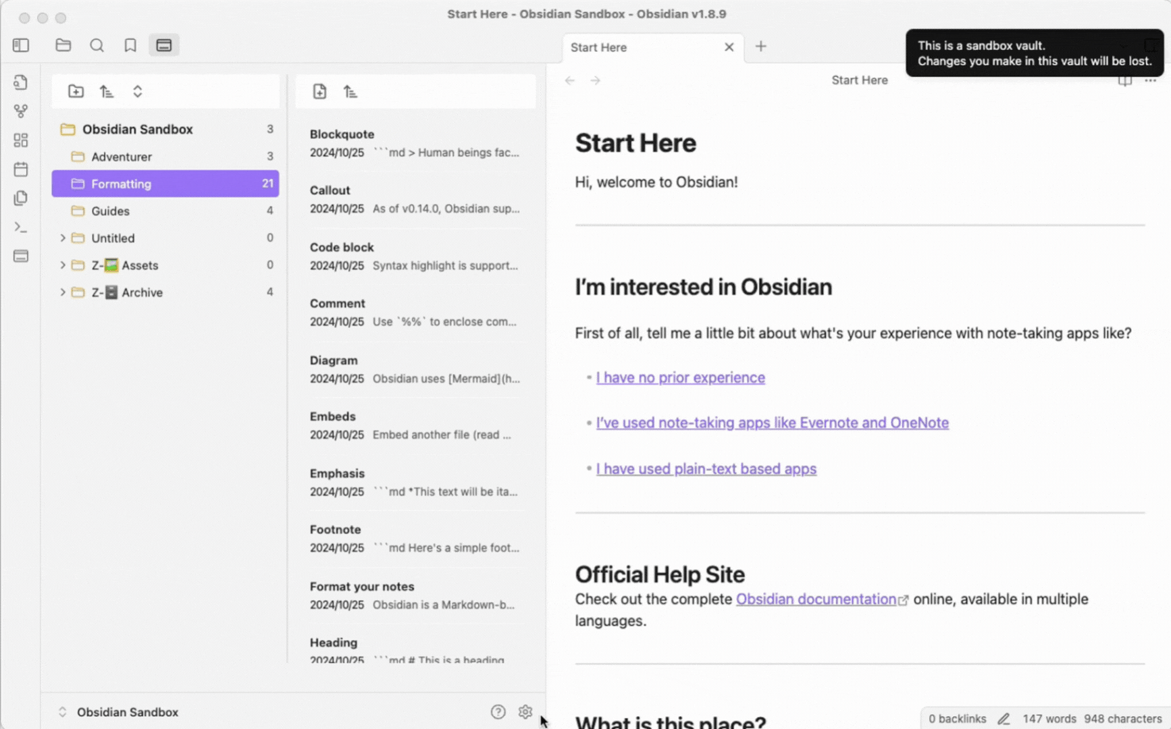Click the 147 words status item
1171x729 pixels.
click(x=1049, y=719)
